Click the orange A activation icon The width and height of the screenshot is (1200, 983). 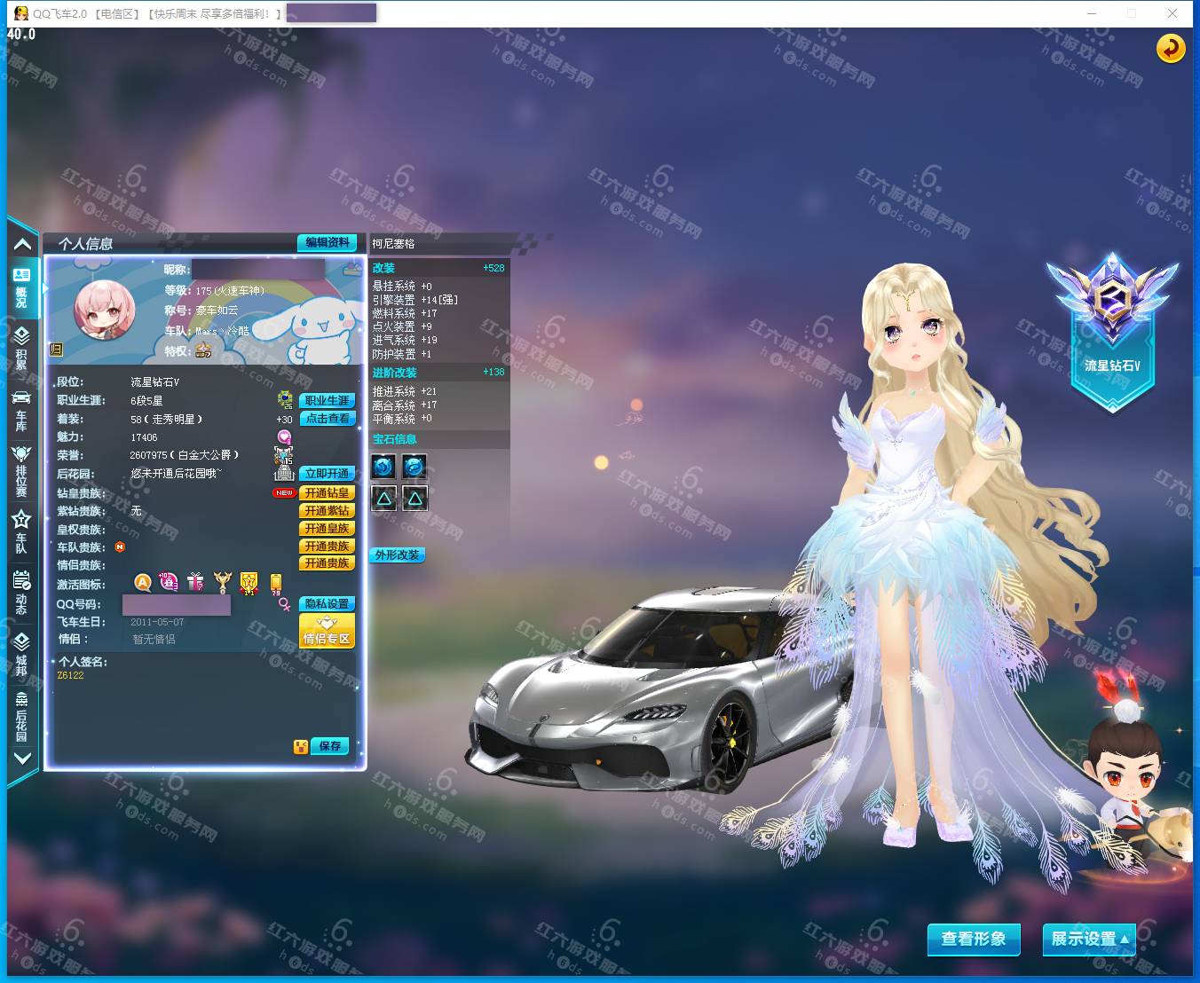click(x=143, y=582)
